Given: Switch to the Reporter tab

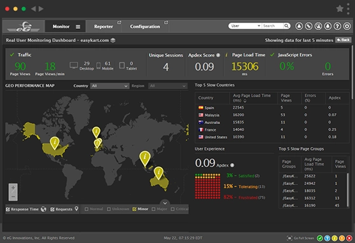Looking at the screenshot, I should click(x=104, y=27).
